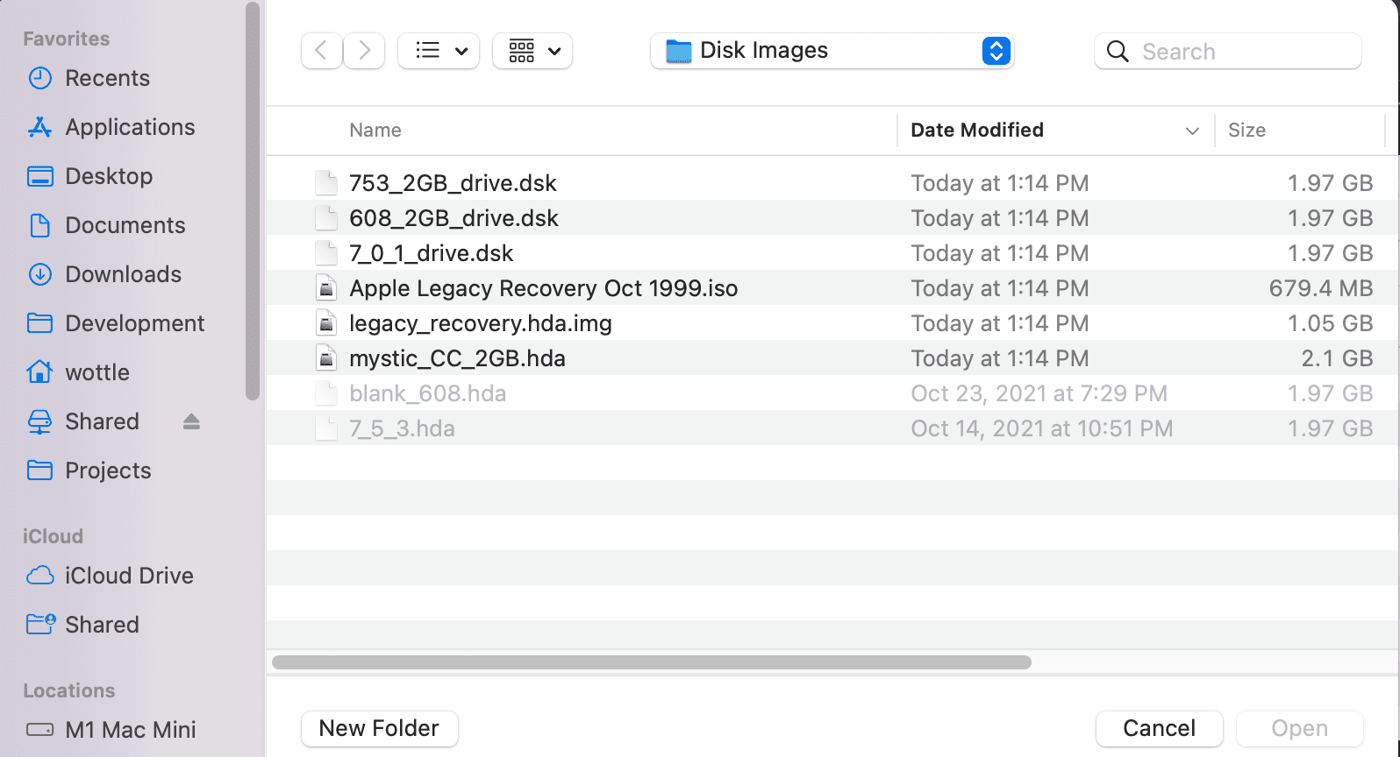1400x757 pixels.
Task: Click the file icon of 7_0_1_drive.dsk
Action: [326, 252]
